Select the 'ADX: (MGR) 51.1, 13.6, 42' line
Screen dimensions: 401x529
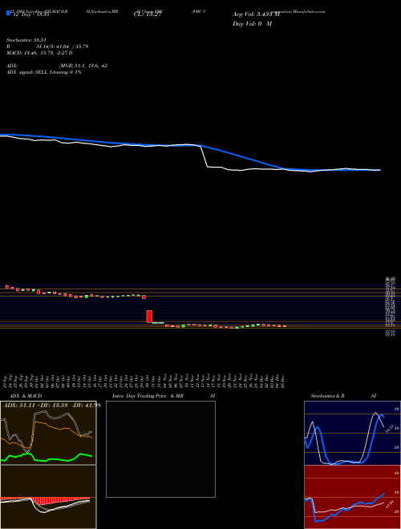pyautogui.click(x=57, y=66)
